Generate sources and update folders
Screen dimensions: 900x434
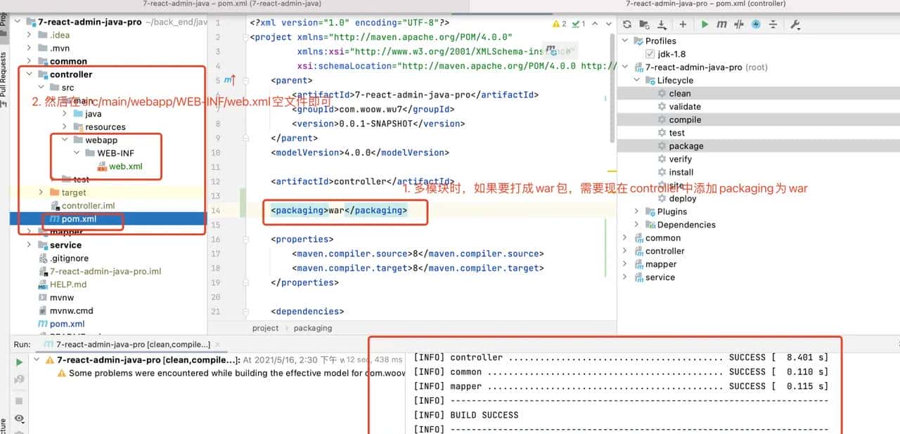pos(645,24)
